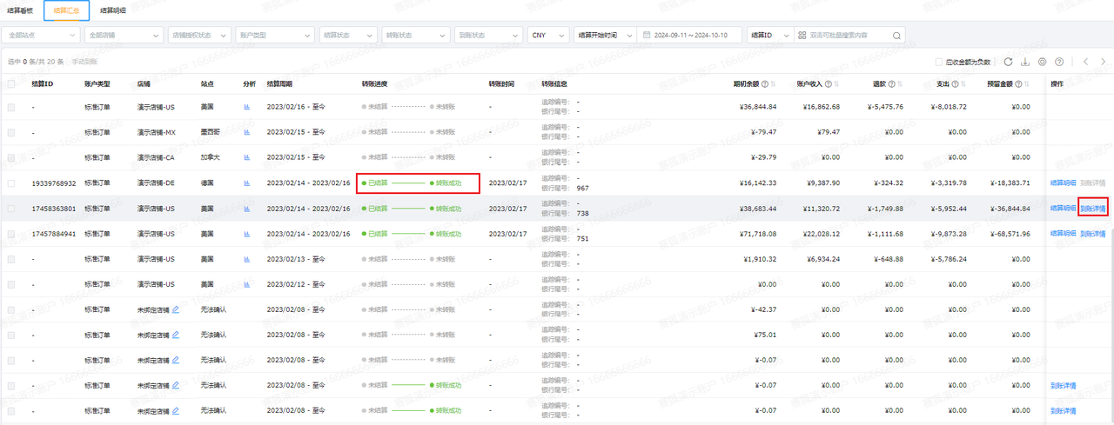This screenshot has height=425, width=1114.
Task: Sort by the 退款 column sort arrows
Action: (898, 84)
